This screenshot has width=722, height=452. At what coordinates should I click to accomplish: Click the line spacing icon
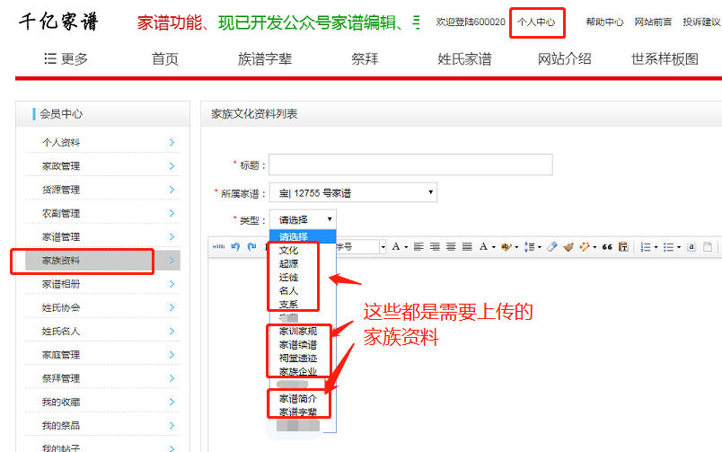pos(530,247)
